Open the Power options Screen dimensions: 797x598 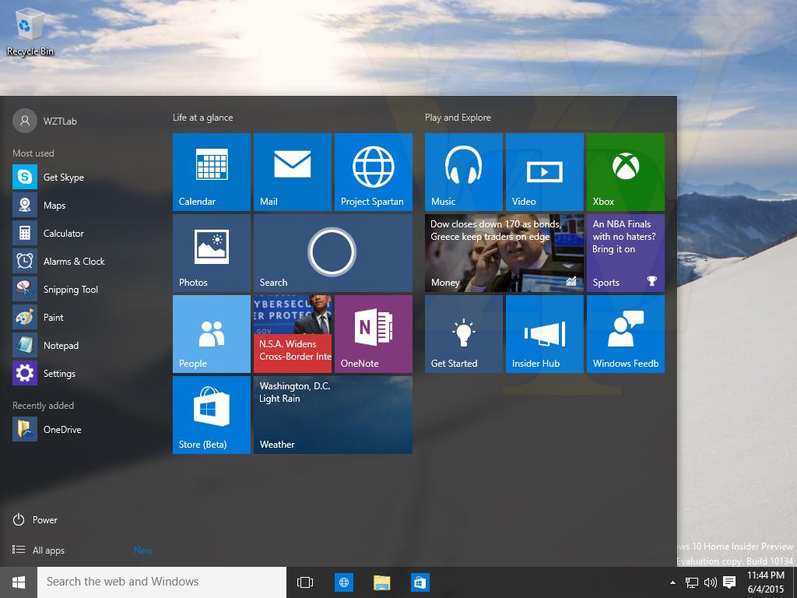click(34, 519)
